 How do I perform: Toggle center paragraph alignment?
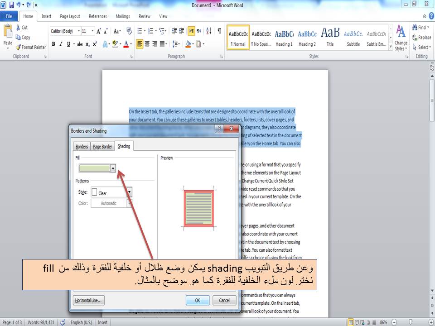[x=146, y=44]
